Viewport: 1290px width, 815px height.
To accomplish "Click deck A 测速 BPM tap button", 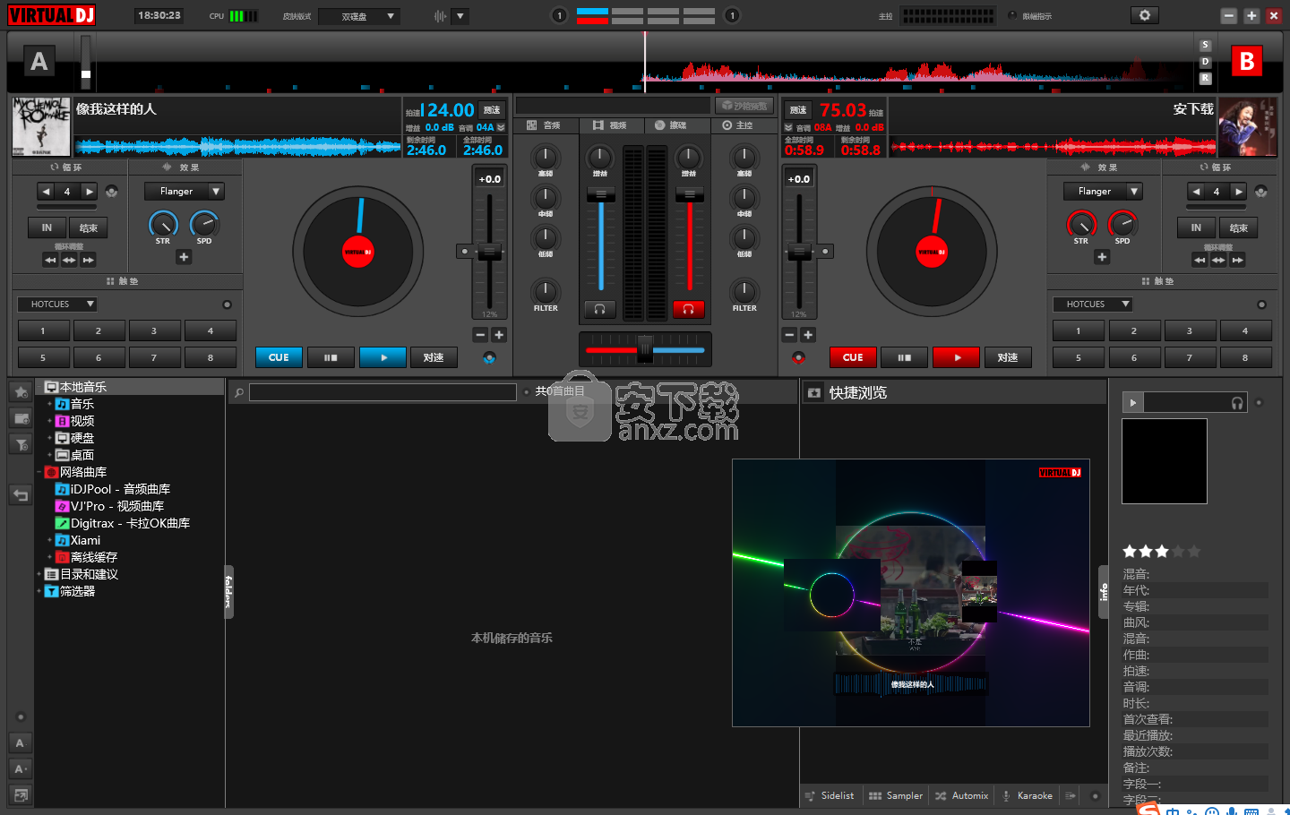I will pyautogui.click(x=492, y=110).
